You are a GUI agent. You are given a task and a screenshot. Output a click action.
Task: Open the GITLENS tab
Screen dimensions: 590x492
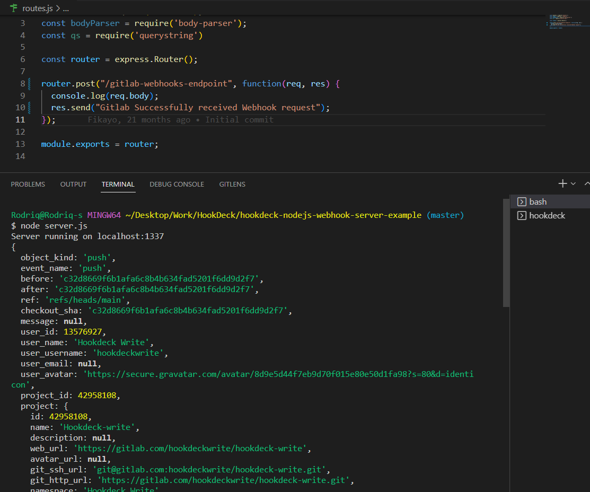(x=232, y=184)
